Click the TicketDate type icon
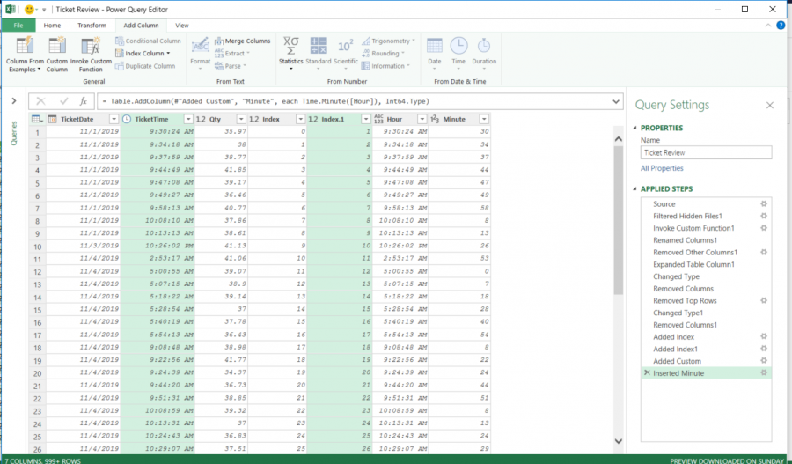This screenshot has width=792, height=464. tap(52, 119)
